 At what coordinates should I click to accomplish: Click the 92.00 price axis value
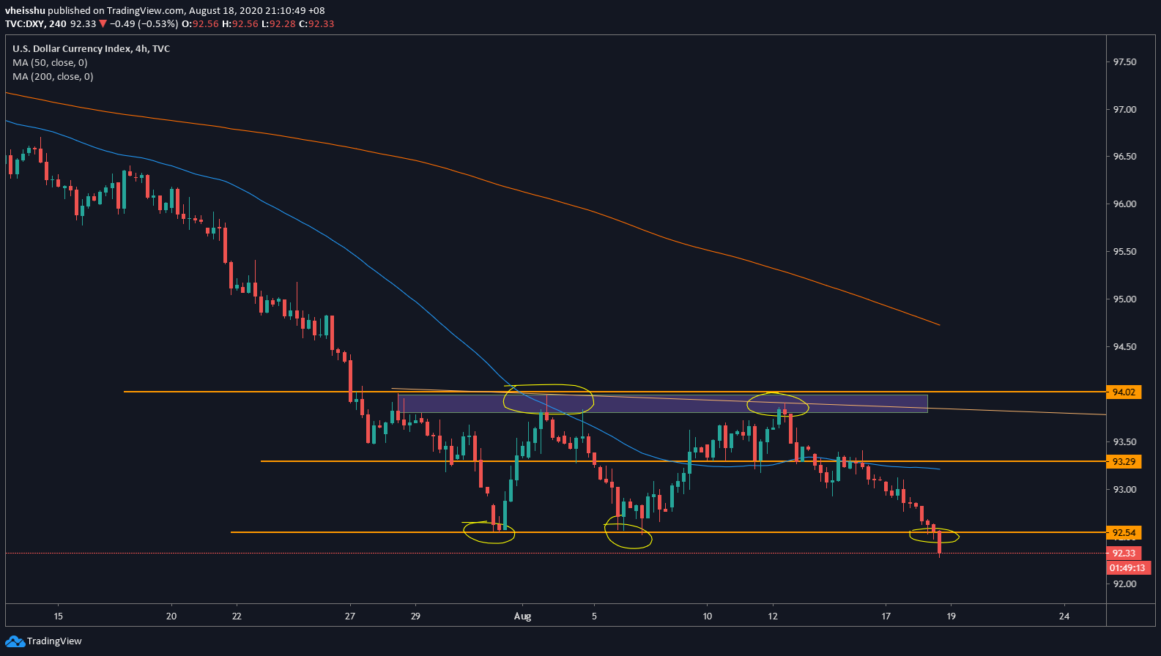click(x=1124, y=584)
